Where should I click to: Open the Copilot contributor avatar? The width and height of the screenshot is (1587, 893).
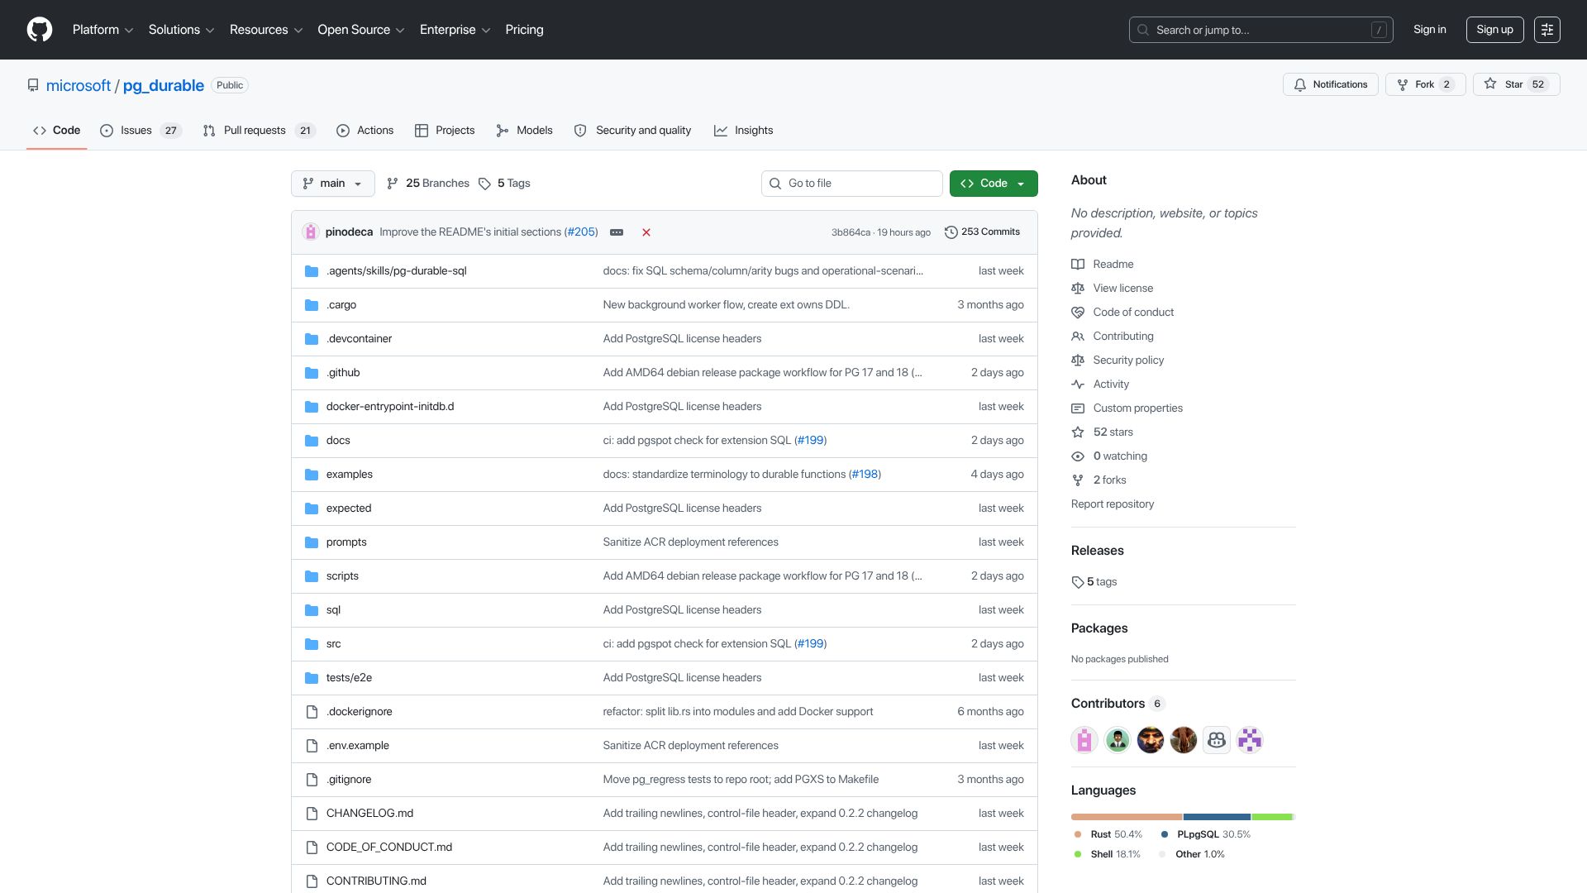tap(1217, 740)
